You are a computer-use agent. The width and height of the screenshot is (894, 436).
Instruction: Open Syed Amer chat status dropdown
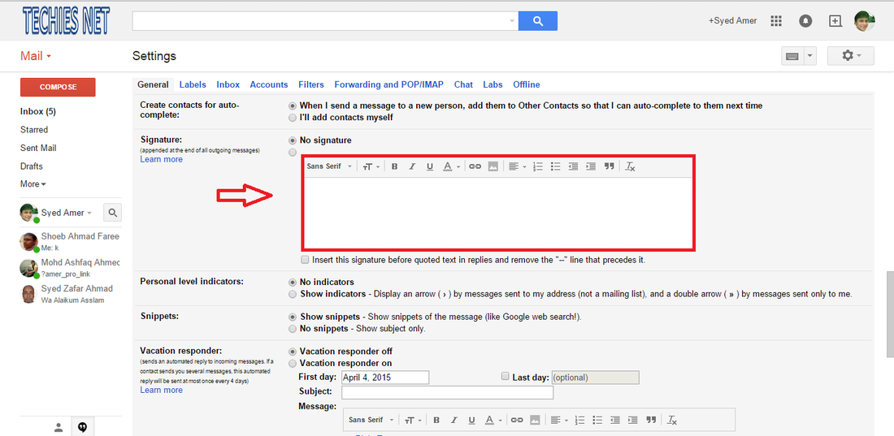[x=89, y=214]
